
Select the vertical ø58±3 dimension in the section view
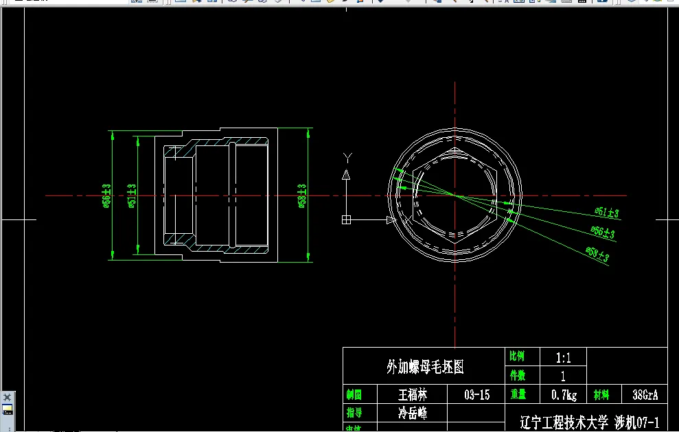[x=302, y=196]
